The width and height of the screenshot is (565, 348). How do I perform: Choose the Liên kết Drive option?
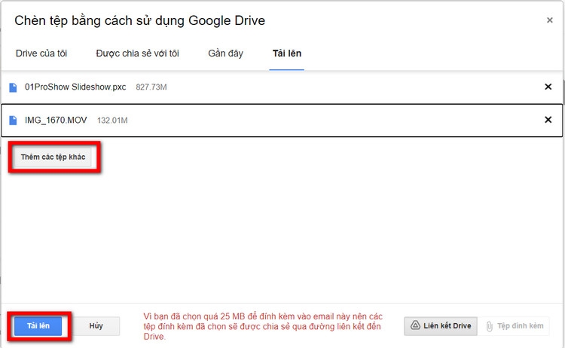[x=441, y=326]
